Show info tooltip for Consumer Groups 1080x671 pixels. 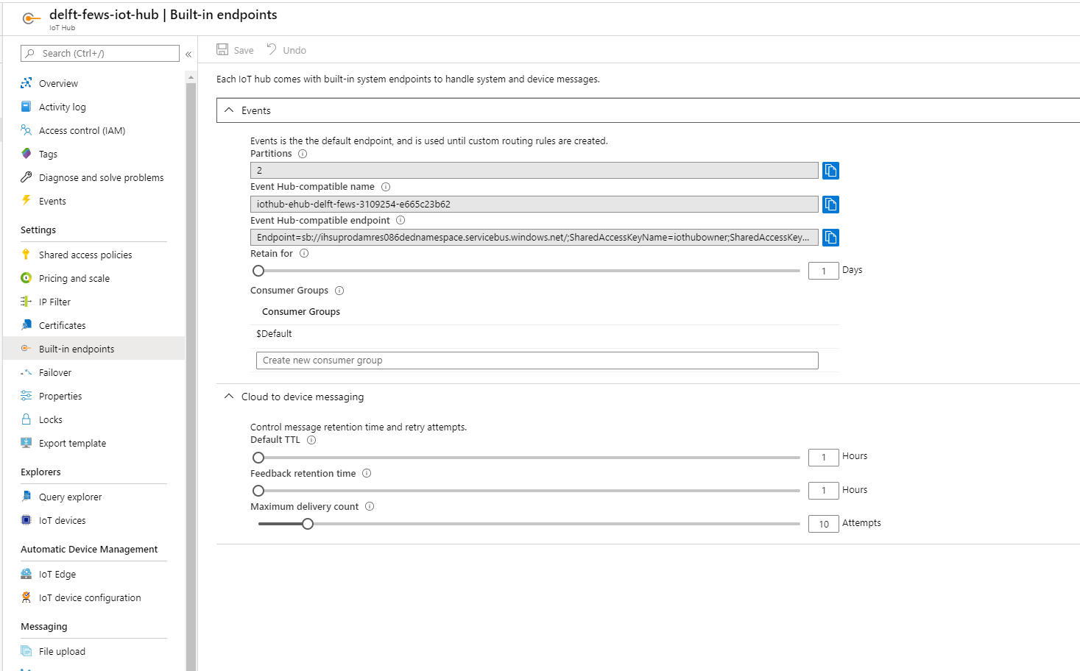click(339, 291)
